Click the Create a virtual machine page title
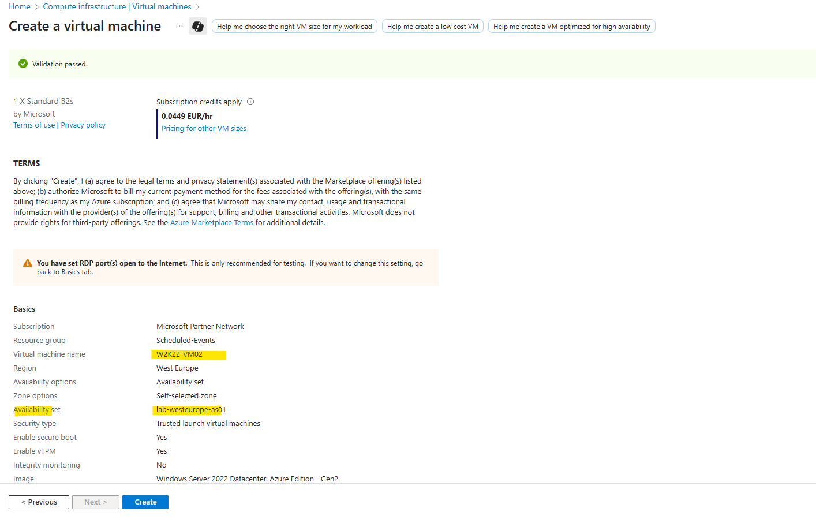This screenshot has height=519, width=816. click(x=85, y=26)
